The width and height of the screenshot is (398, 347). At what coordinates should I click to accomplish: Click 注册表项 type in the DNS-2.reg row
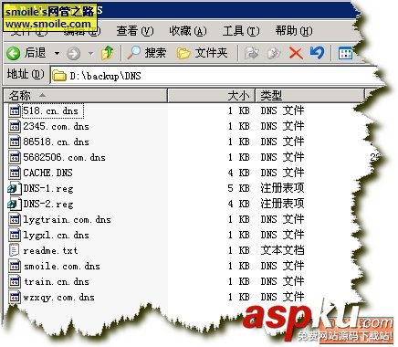282,204
